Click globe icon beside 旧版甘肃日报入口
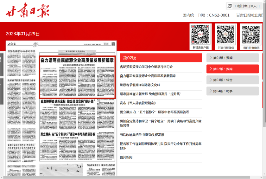This screenshot has width=266, height=179. point(230,6)
